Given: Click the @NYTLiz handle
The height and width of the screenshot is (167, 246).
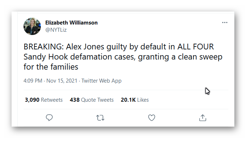Looking at the screenshot, I should (x=56, y=30).
